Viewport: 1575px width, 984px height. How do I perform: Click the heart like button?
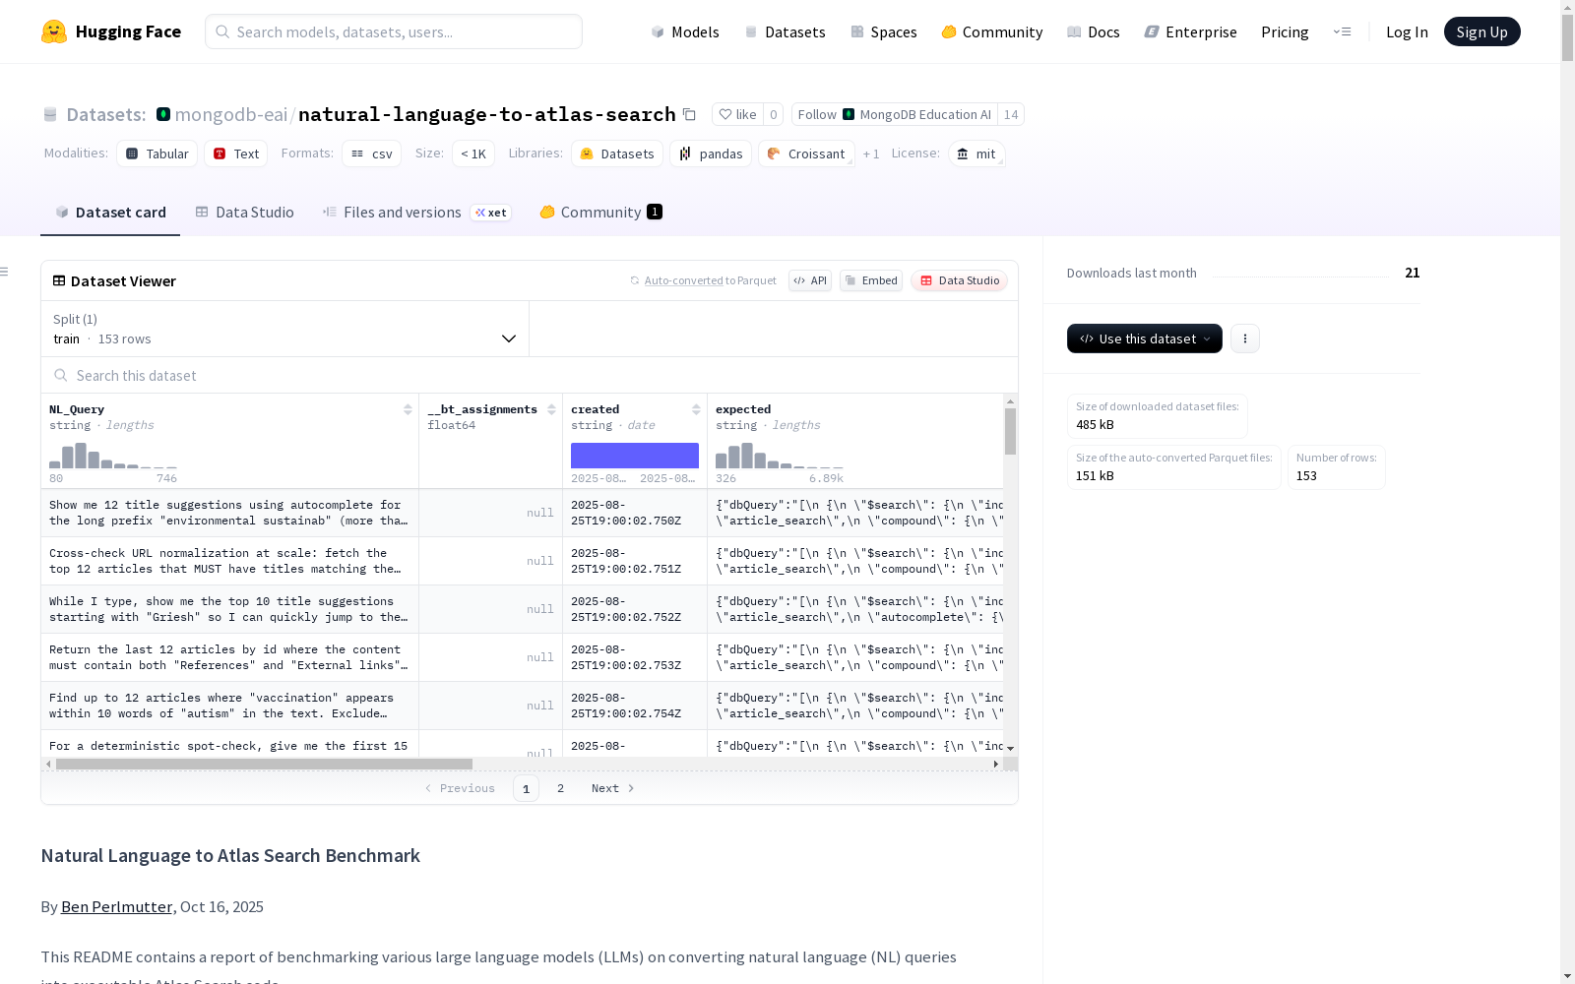[x=737, y=114]
